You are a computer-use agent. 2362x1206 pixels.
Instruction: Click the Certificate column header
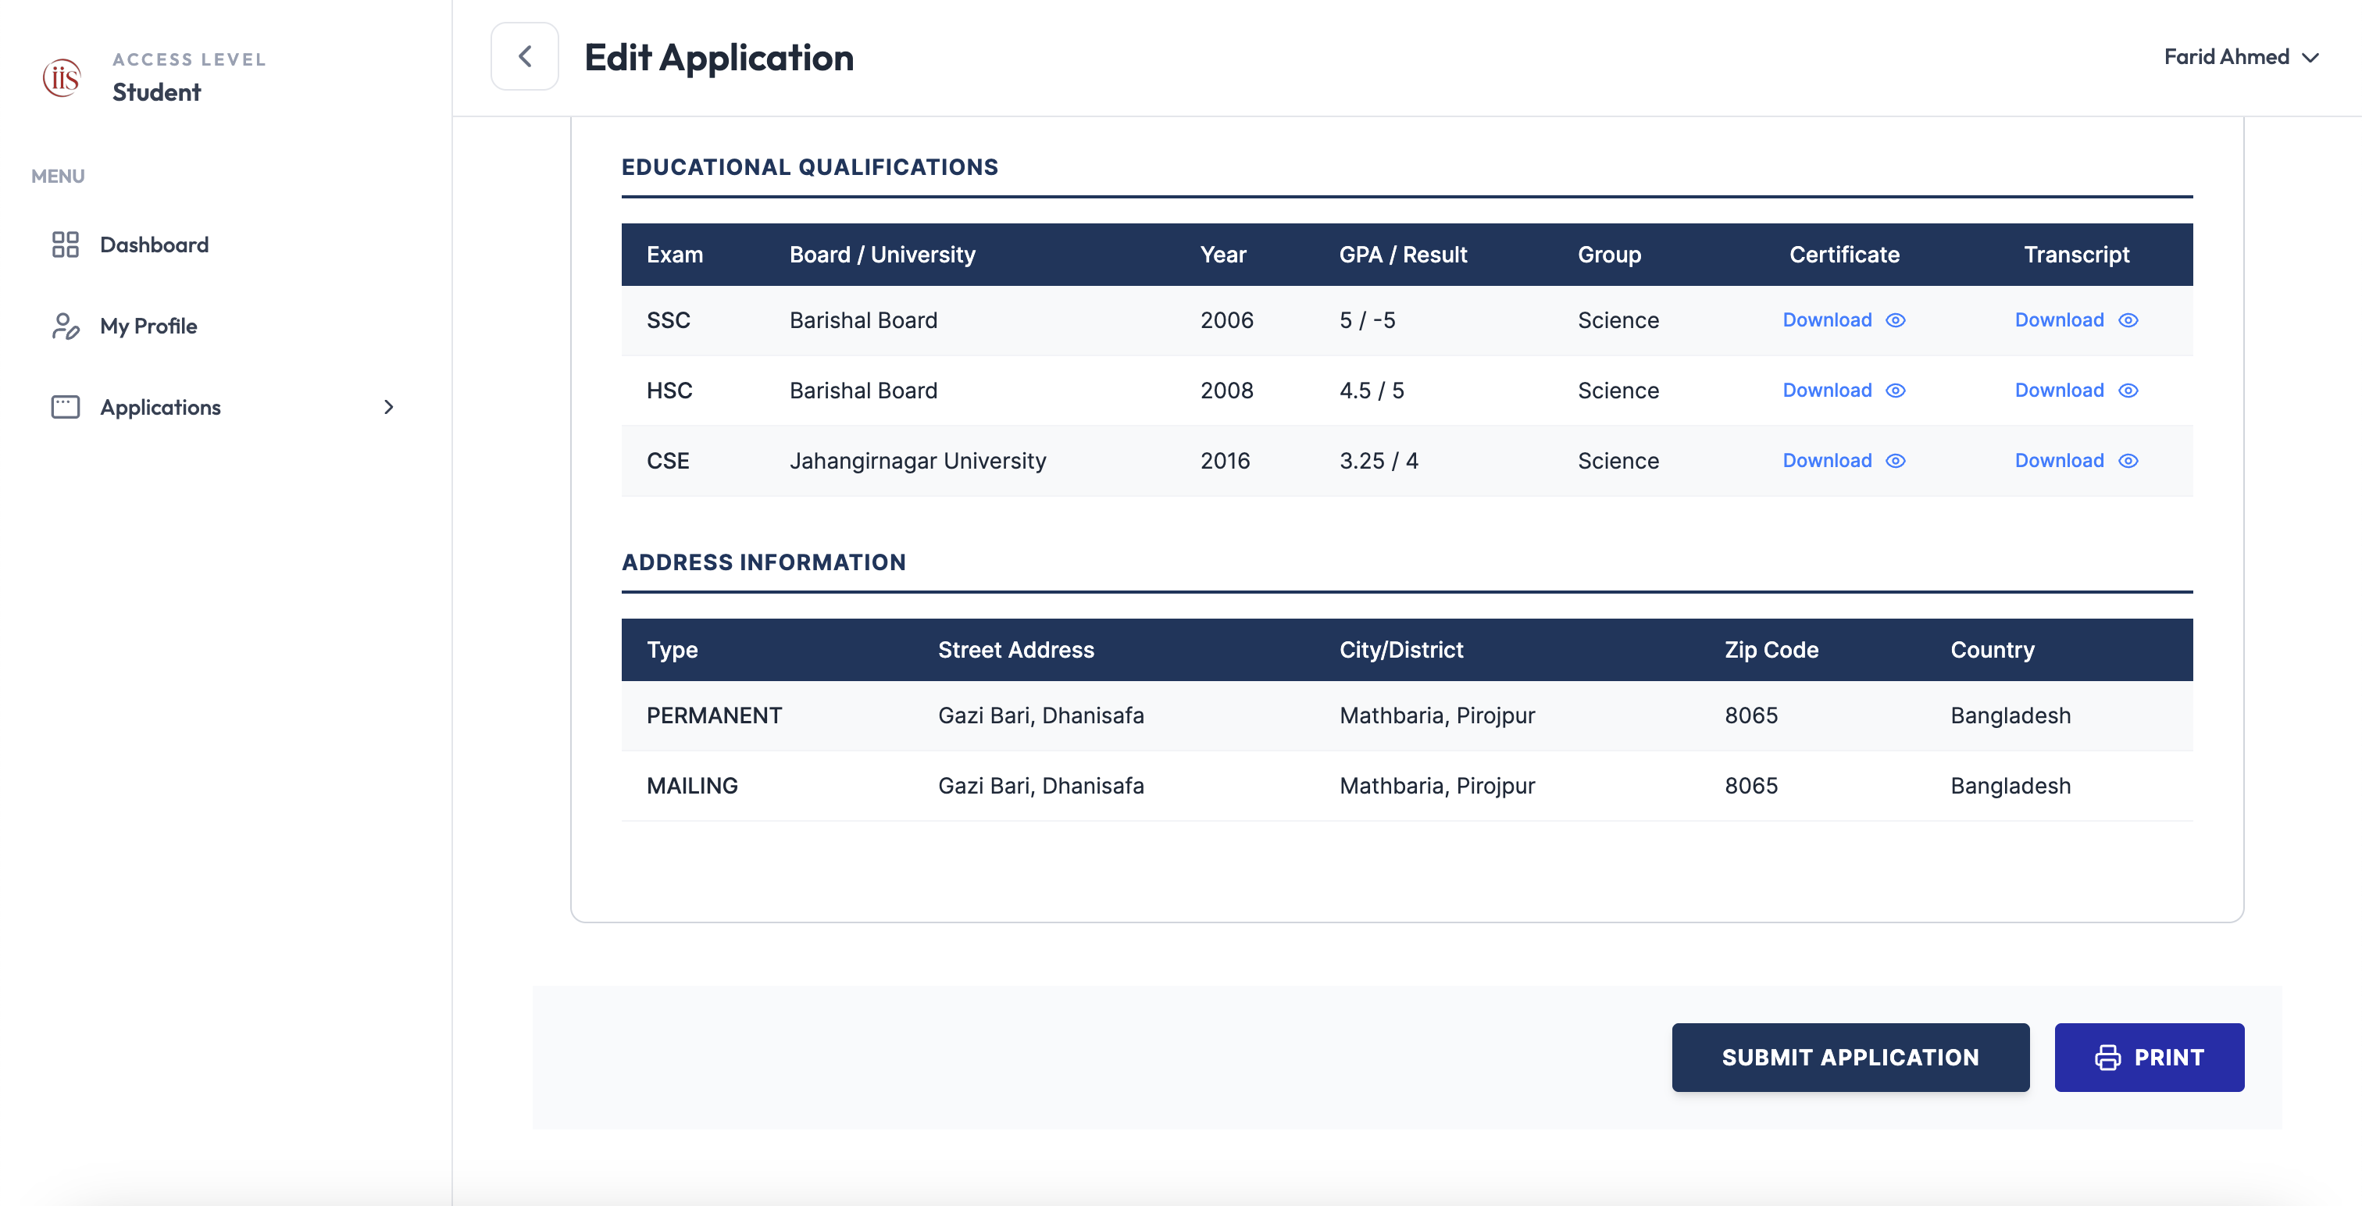click(1844, 254)
